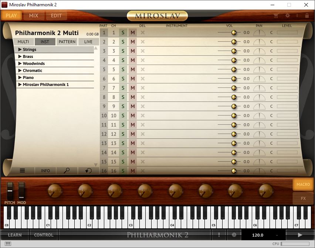This screenshot has height=248, width=315.
Task: Click the pan knob for part 15
Action: tap(259, 162)
